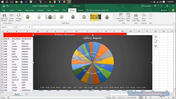This screenshot has width=176, height=99.
Task: Open the Name Box dropdown arrow
Action: 12,27
